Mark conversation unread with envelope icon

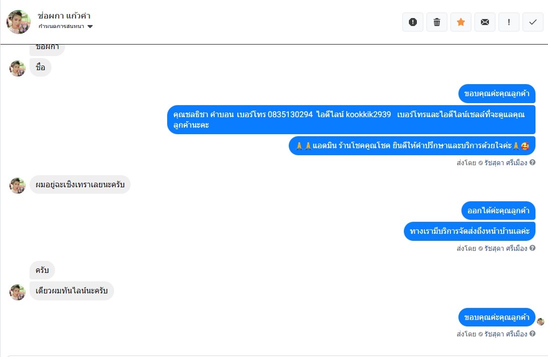485,22
